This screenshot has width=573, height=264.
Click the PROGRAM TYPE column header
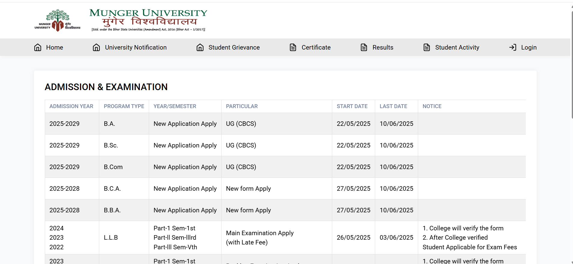click(124, 106)
